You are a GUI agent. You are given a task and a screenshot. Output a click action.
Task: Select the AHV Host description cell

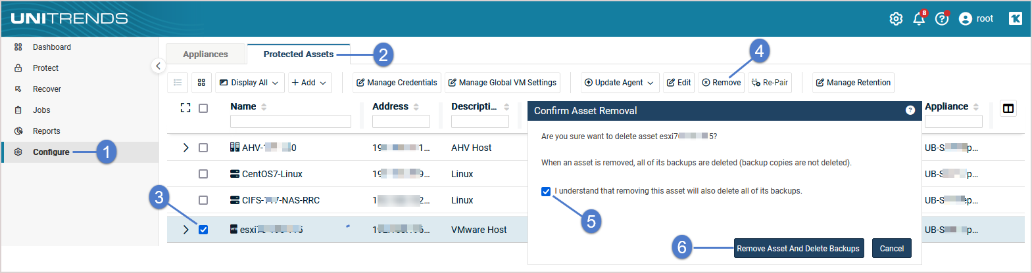(x=472, y=148)
